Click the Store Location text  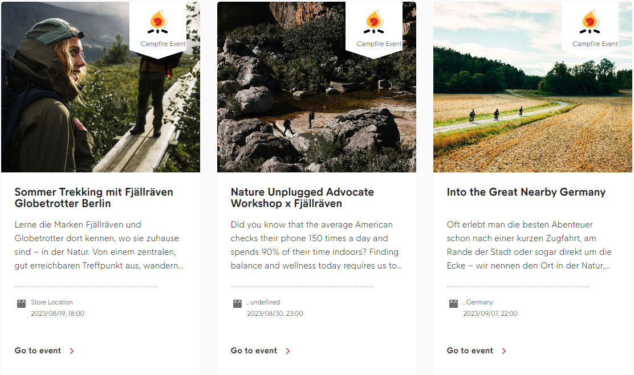[52, 302]
